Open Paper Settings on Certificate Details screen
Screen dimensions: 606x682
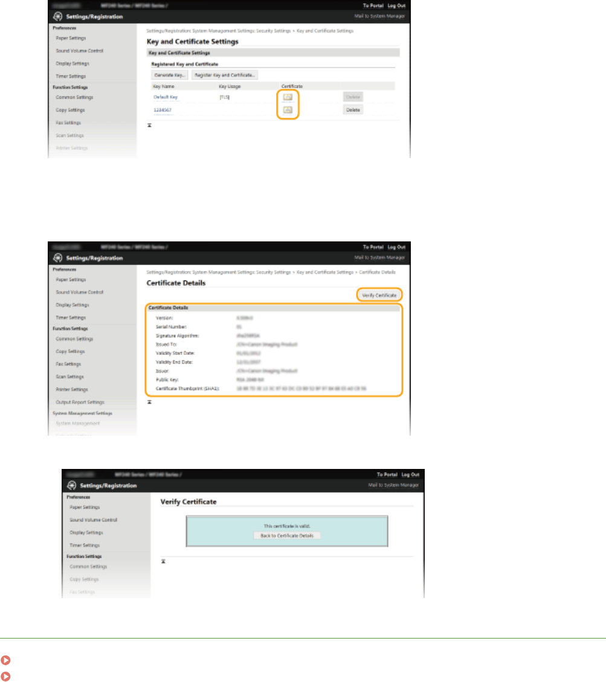[71, 279]
